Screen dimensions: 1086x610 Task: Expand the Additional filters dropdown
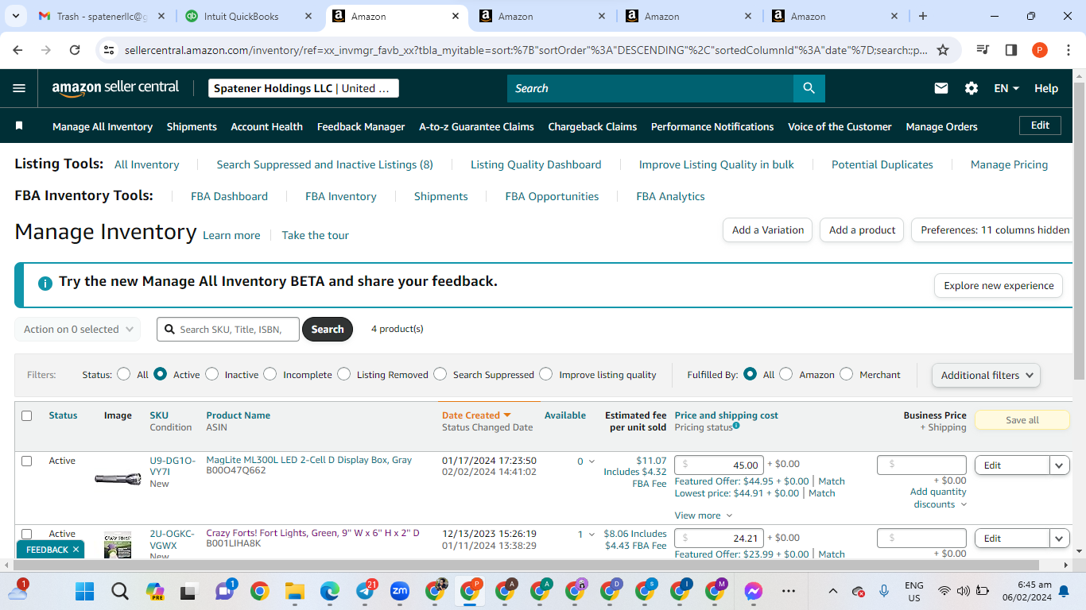click(x=986, y=375)
